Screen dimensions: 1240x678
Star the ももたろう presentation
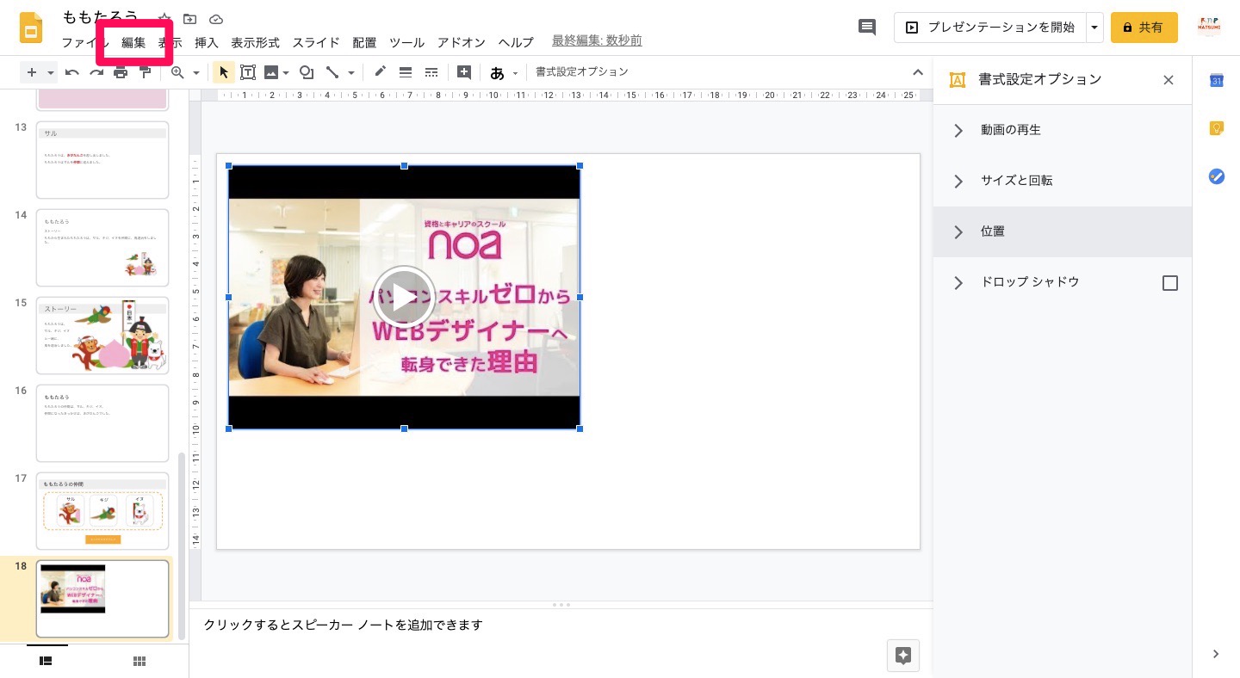[x=164, y=19]
